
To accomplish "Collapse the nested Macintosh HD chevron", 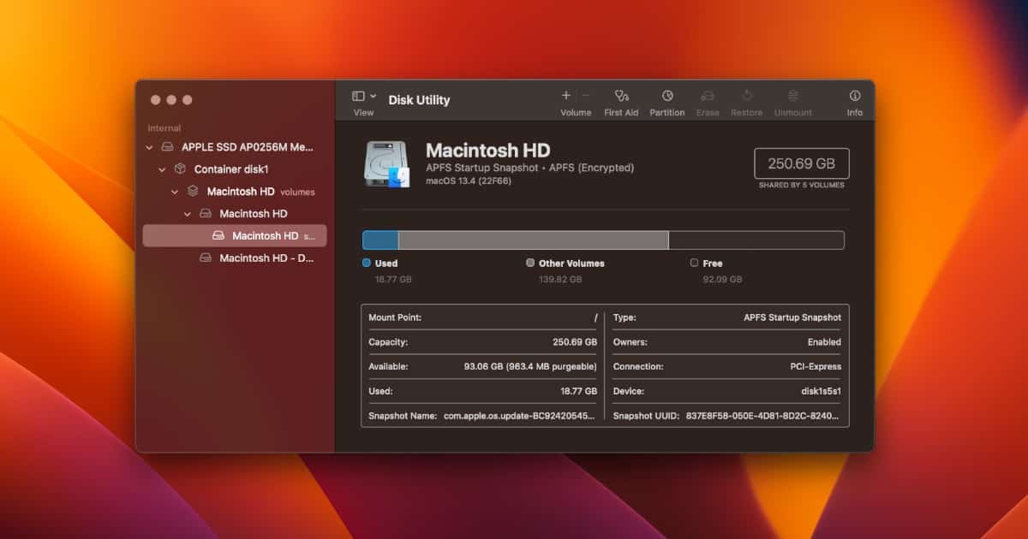I will coord(188,214).
